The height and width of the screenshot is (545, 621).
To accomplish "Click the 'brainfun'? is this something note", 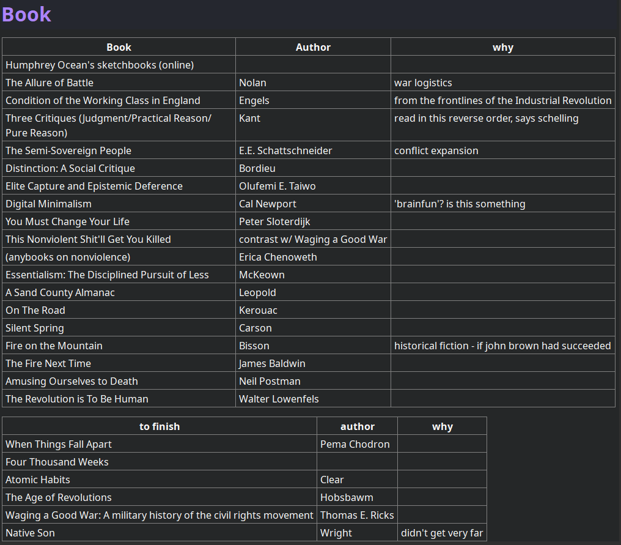I will point(460,204).
